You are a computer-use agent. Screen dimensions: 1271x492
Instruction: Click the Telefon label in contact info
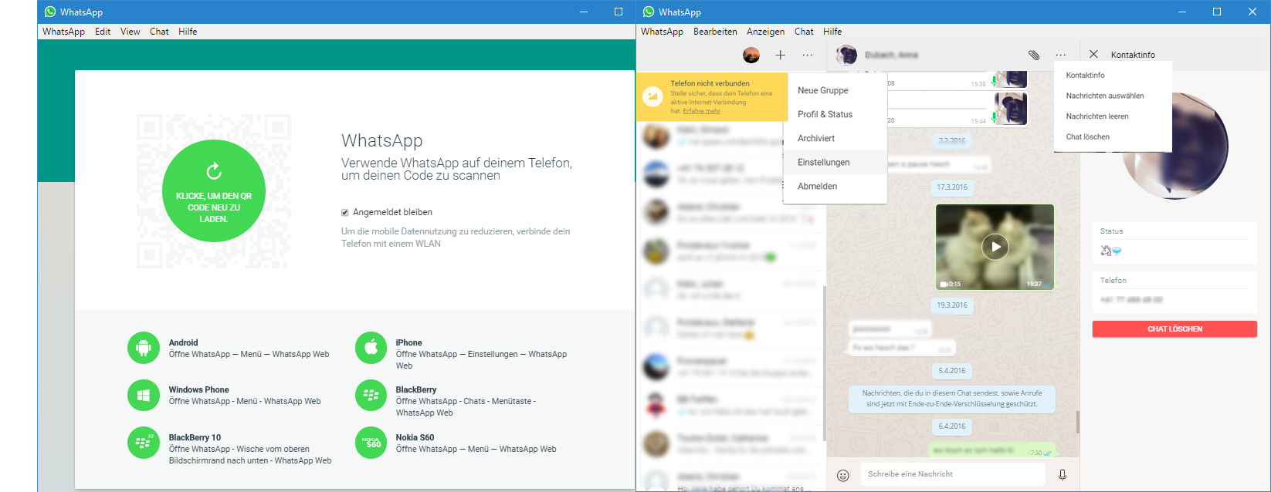(x=1113, y=281)
